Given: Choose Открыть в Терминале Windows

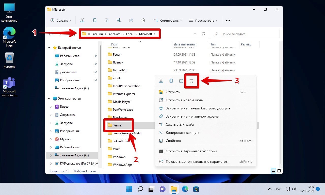Looking at the screenshot, I should tap(206, 151).
